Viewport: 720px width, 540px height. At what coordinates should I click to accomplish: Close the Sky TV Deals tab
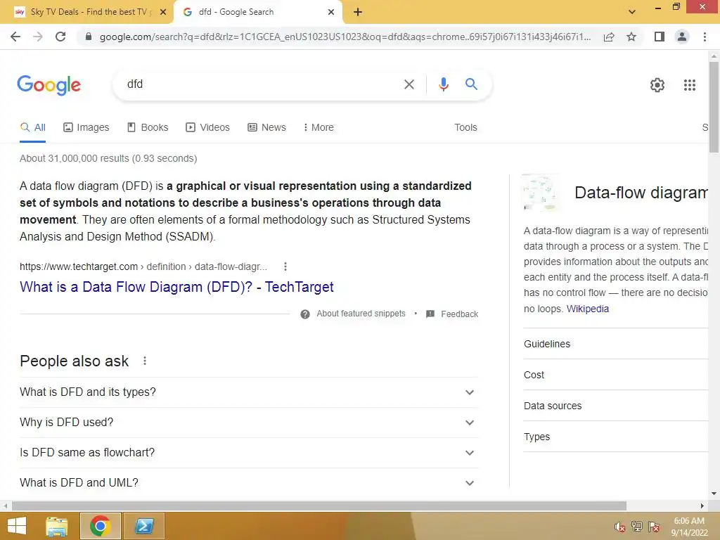tap(163, 12)
